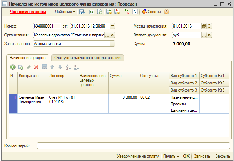234x161 pixels.
Task: Click the Сумма column header
Action: click(123, 83)
